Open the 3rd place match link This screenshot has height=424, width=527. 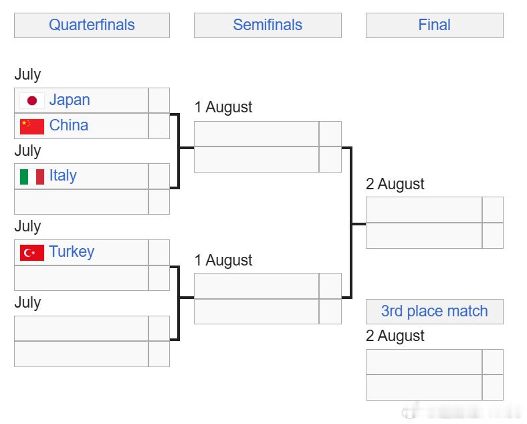434,311
